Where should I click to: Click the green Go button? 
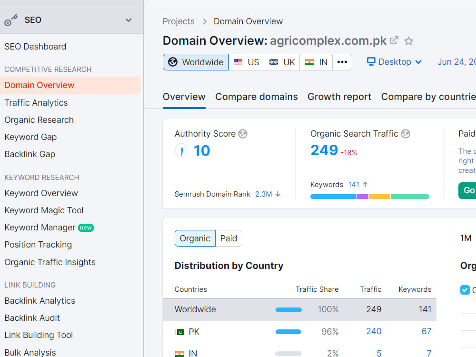click(467, 191)
